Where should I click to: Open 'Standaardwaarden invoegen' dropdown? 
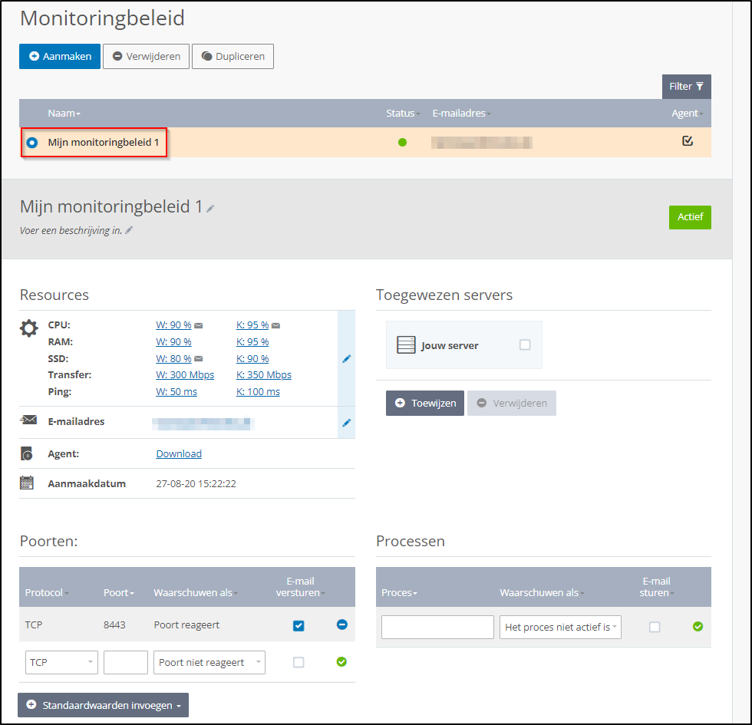[x=103, y=704]
